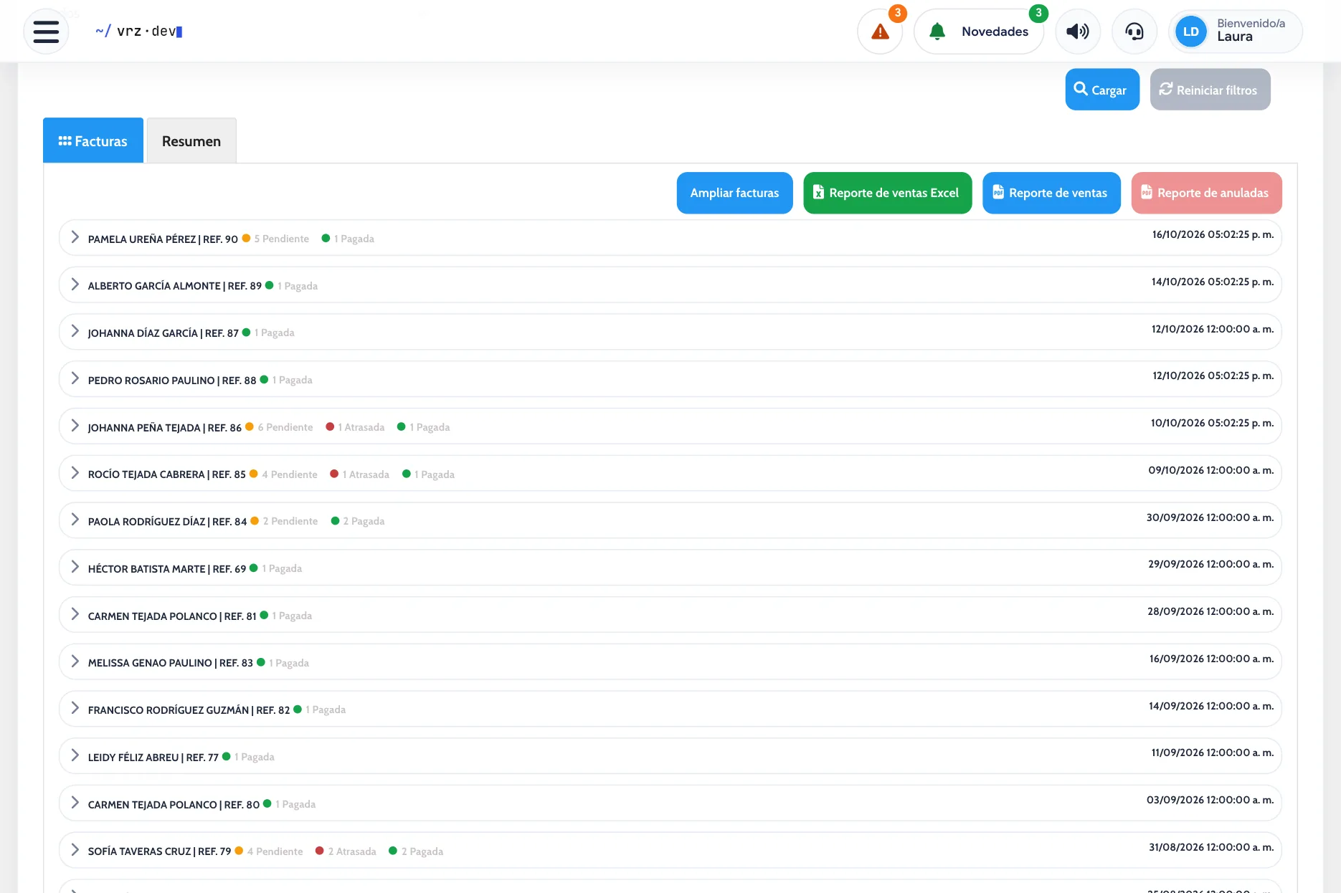The width and height of the screenshot is (1341, 893).
Task: Expand Leidy Féliz Abreu REF. 77 row
Action: coord(670,756)
